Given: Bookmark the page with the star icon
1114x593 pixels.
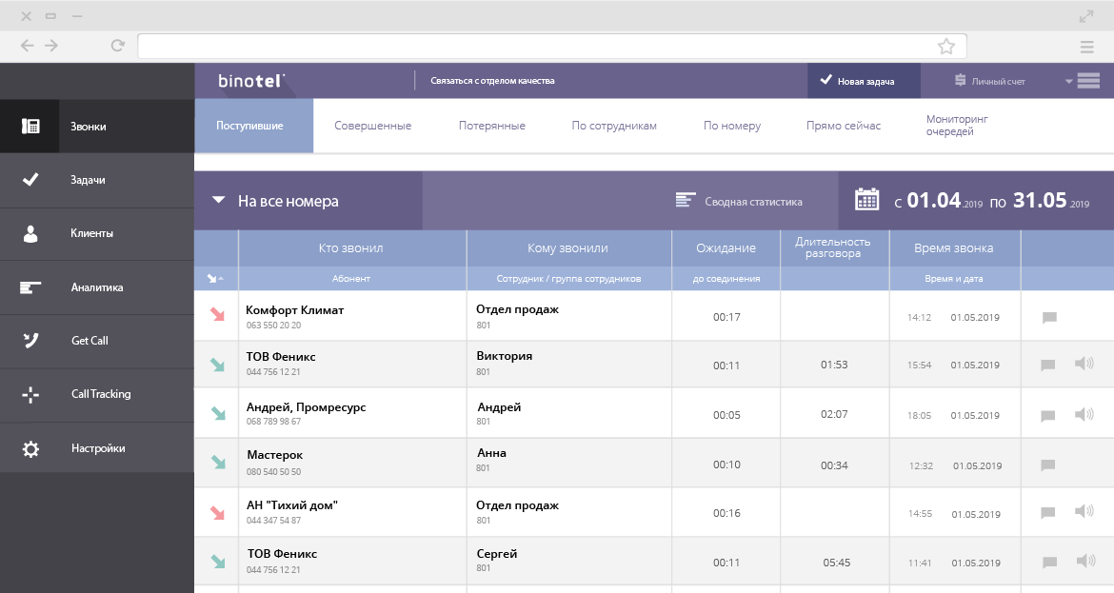Looking at the screenshot, I should pyautogui.click(x=945, y=47).
